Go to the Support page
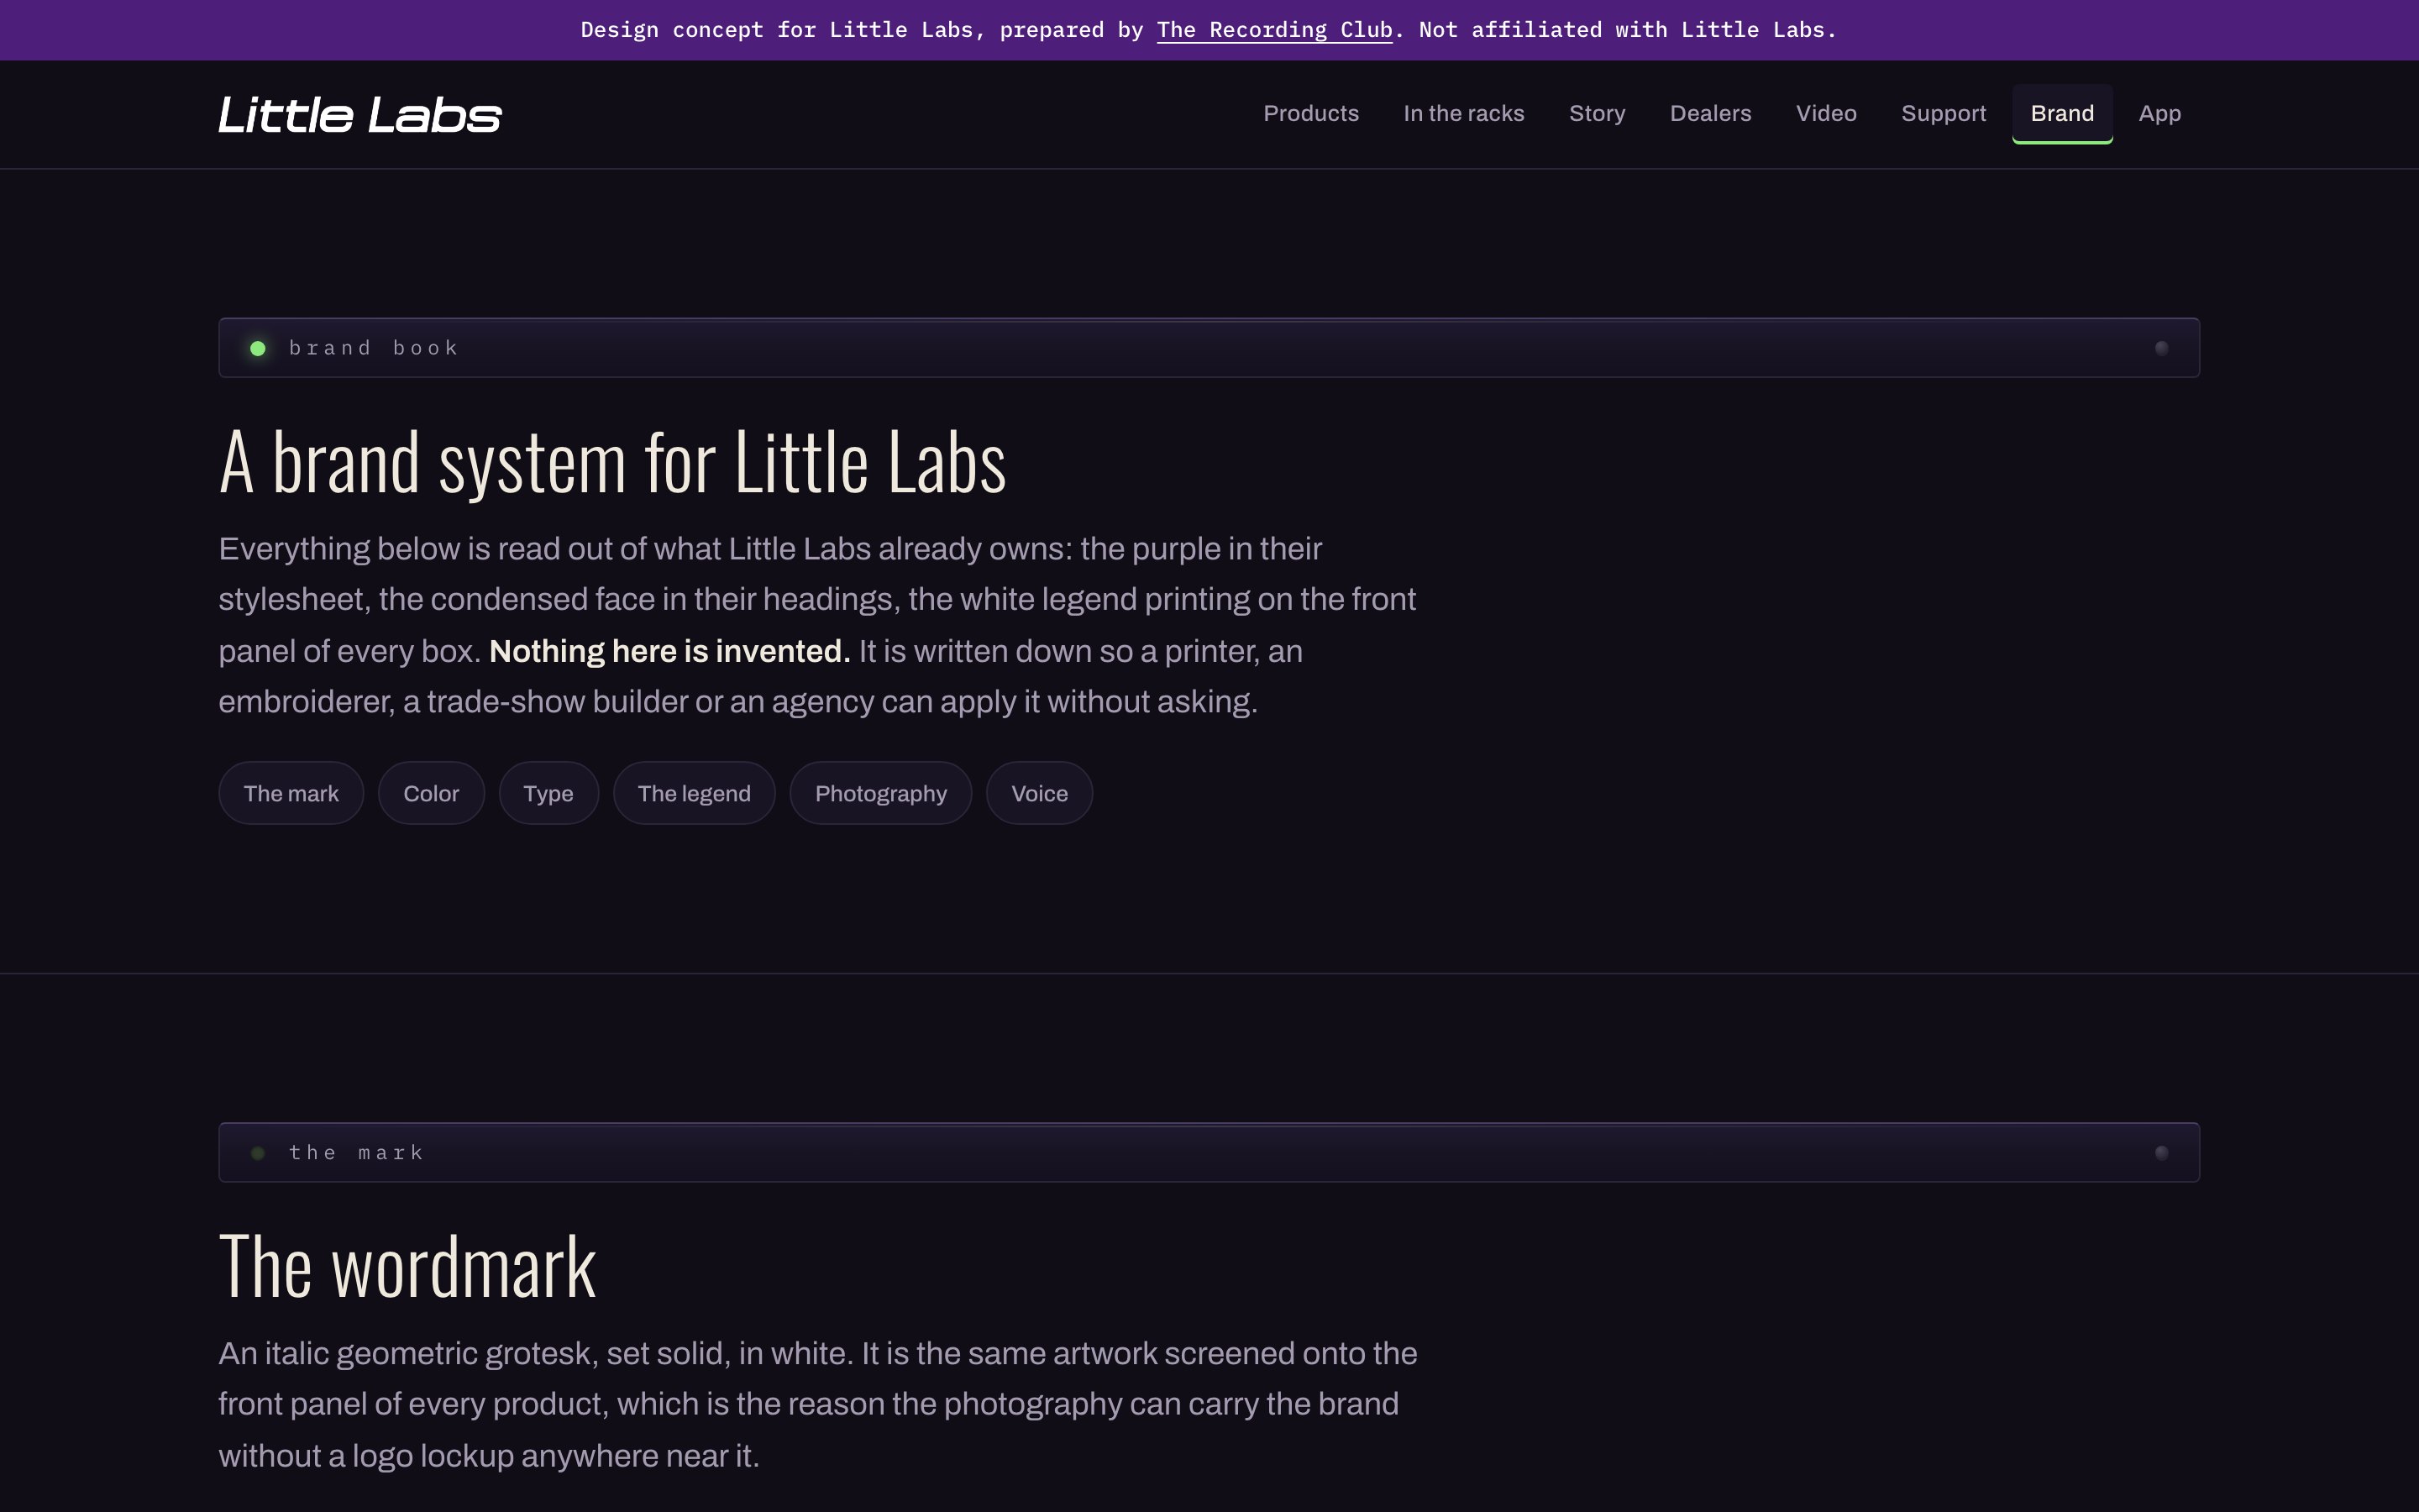 1944,114
